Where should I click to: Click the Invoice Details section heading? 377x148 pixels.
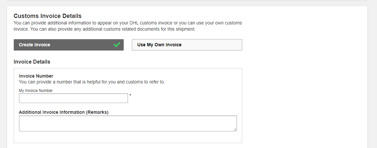[32, 62]
